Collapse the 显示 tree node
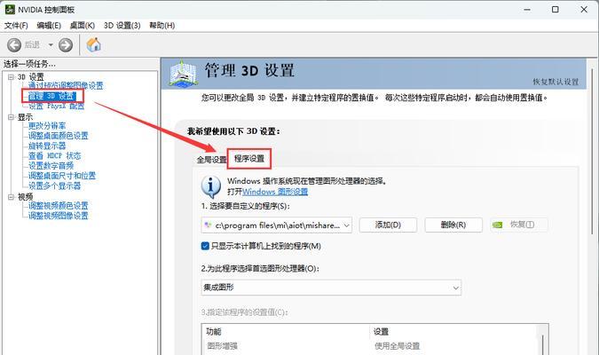 [x=11, y=117]
